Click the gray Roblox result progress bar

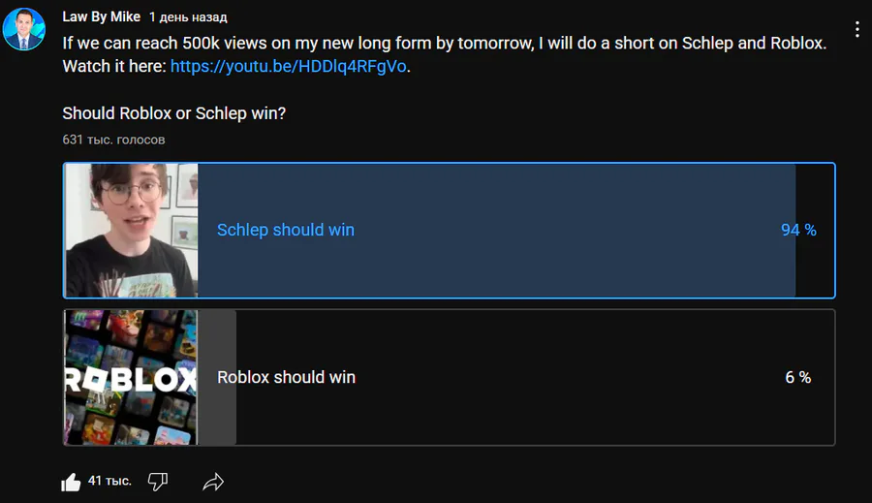(x=217, y=377)
